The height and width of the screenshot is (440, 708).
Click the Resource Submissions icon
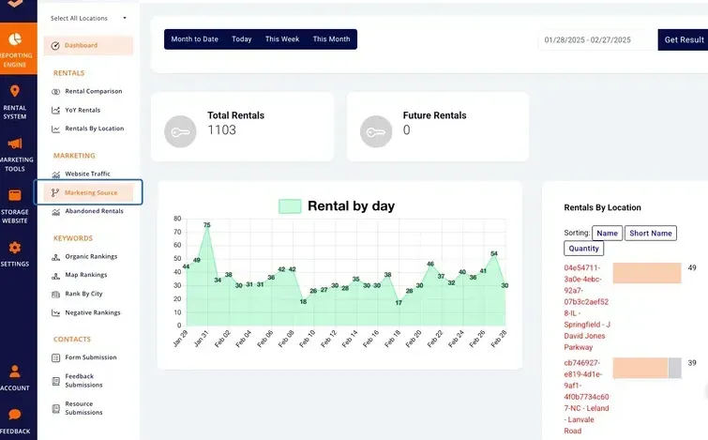pyautogui.click(x=55, y=409)
